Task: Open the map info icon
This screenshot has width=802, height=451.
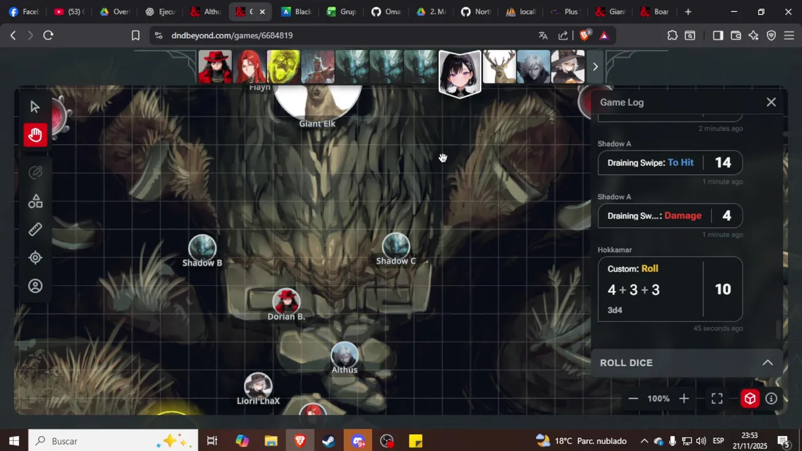Action: click(771, 398)
